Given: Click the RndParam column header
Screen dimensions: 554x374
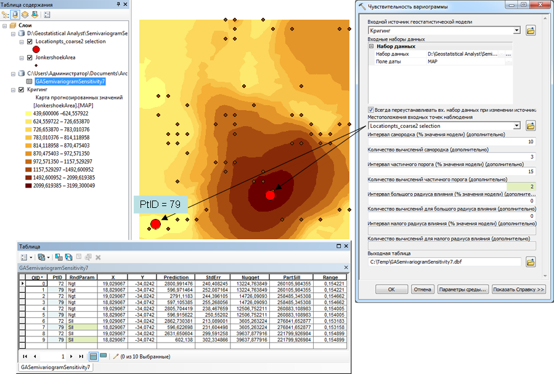Looking at the screenshot, I should (82, 277).
